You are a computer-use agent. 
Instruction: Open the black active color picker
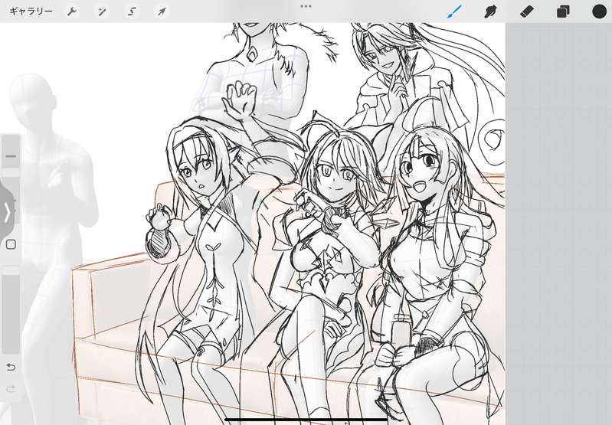(599, 11)
